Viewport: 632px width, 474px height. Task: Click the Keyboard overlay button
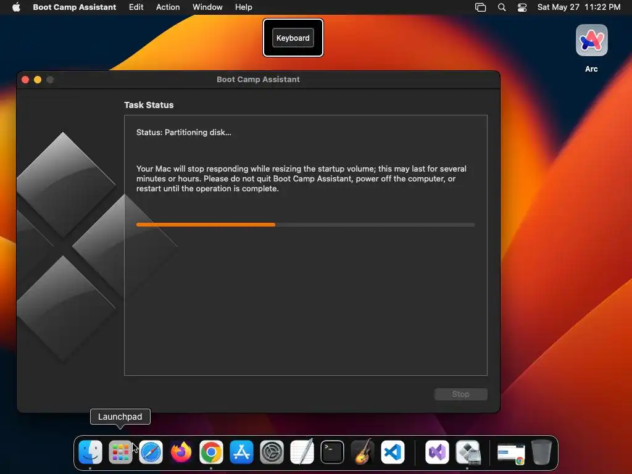[x=293, y=38]
